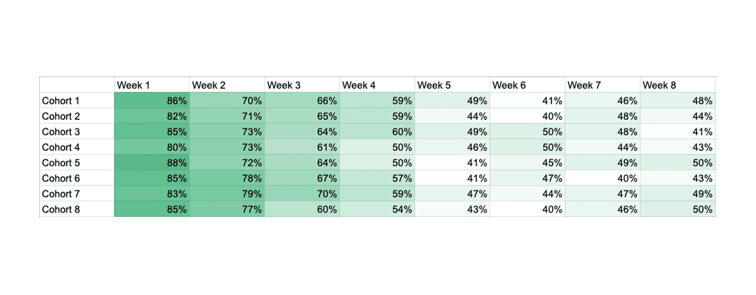
Task: Click the Cohort 1 row label
Action: pos(77,101)
